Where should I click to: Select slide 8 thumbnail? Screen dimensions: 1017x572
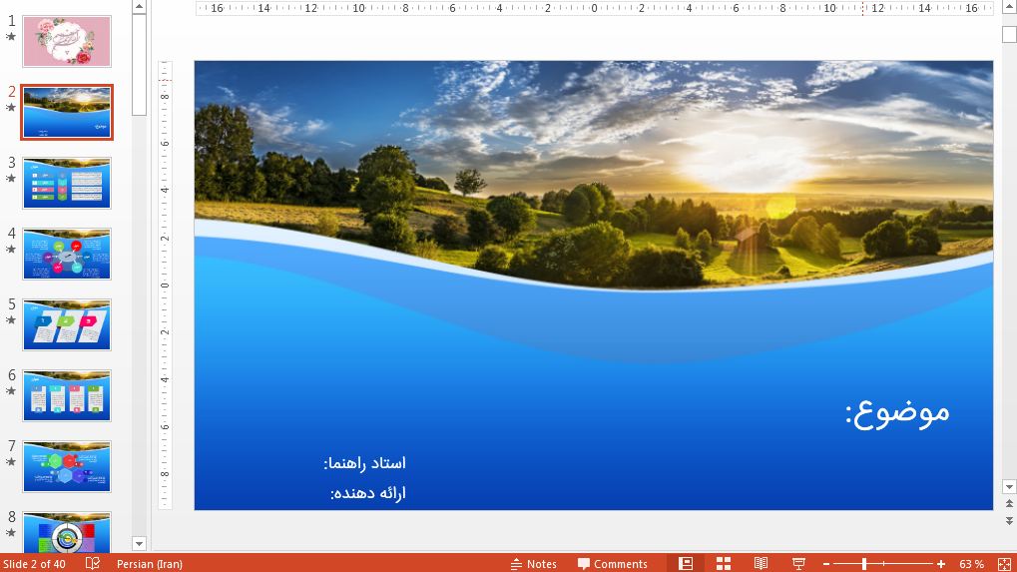tap(67, 532)
